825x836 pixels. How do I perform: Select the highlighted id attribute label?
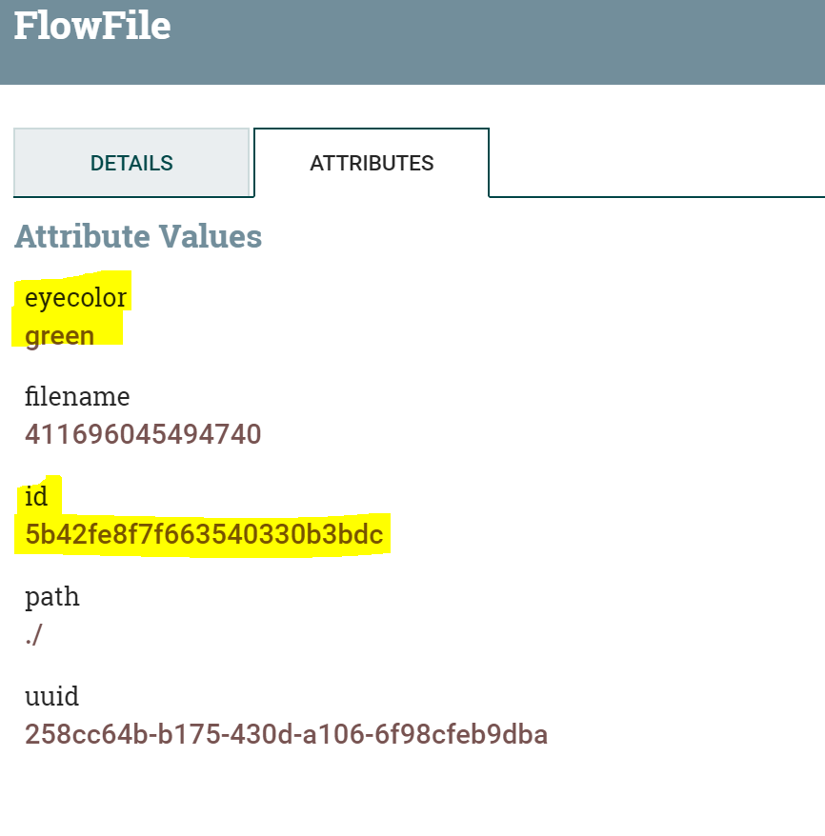click(x=36, y=496)
